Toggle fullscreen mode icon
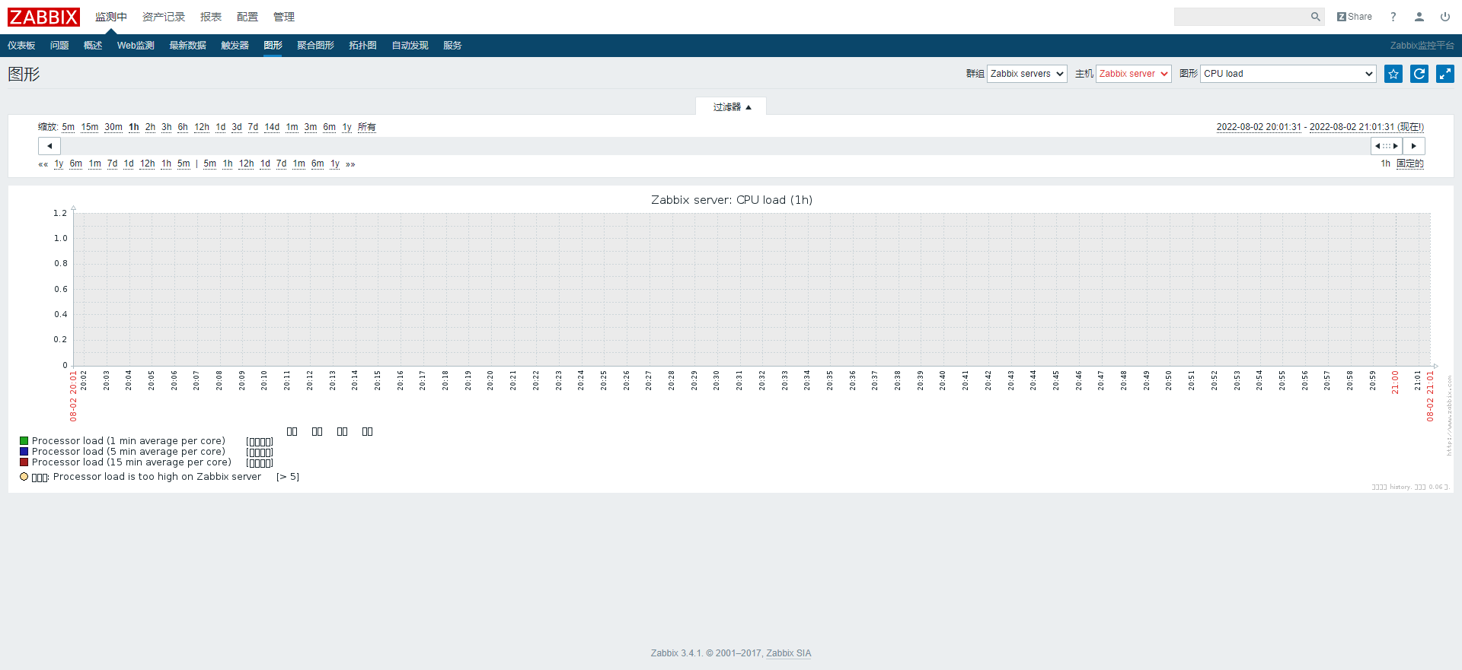Viewport: 1462px width, 670px height. pyautogui.click(x=1445, y=74)
